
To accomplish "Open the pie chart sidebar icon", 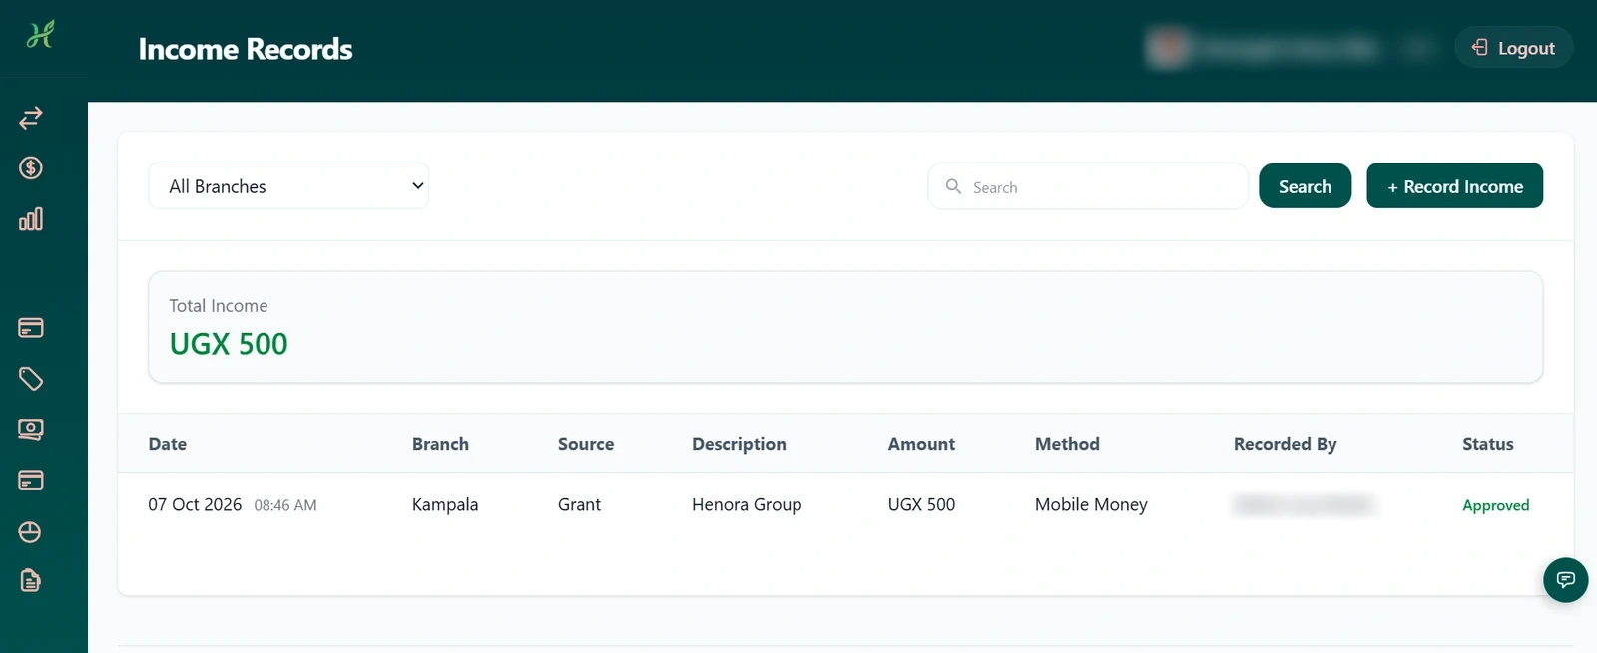I will tap(30, 532).
